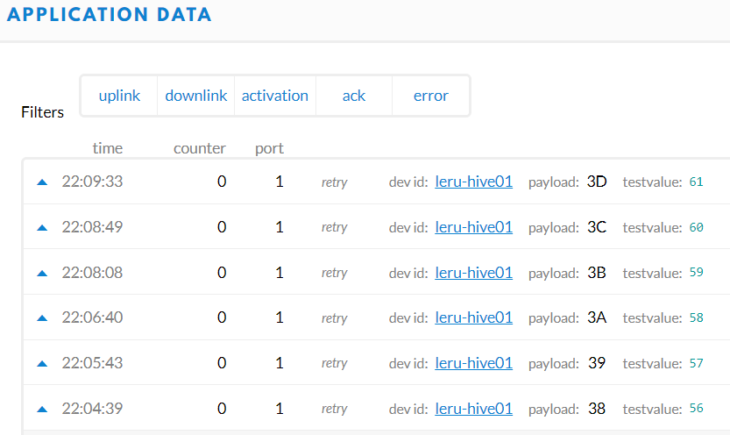Expand the 22:09:33 message row arrow
The width and height of the screenshot is (730, 435).
[41, 182]
